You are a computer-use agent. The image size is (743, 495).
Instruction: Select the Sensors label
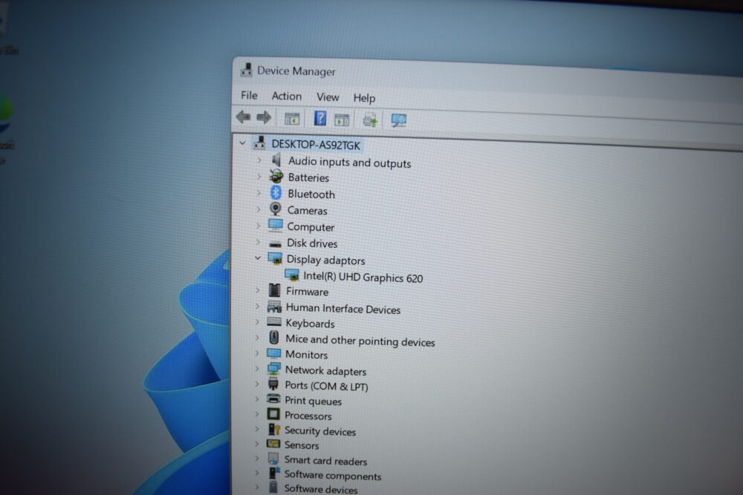(x=302, y=445)
